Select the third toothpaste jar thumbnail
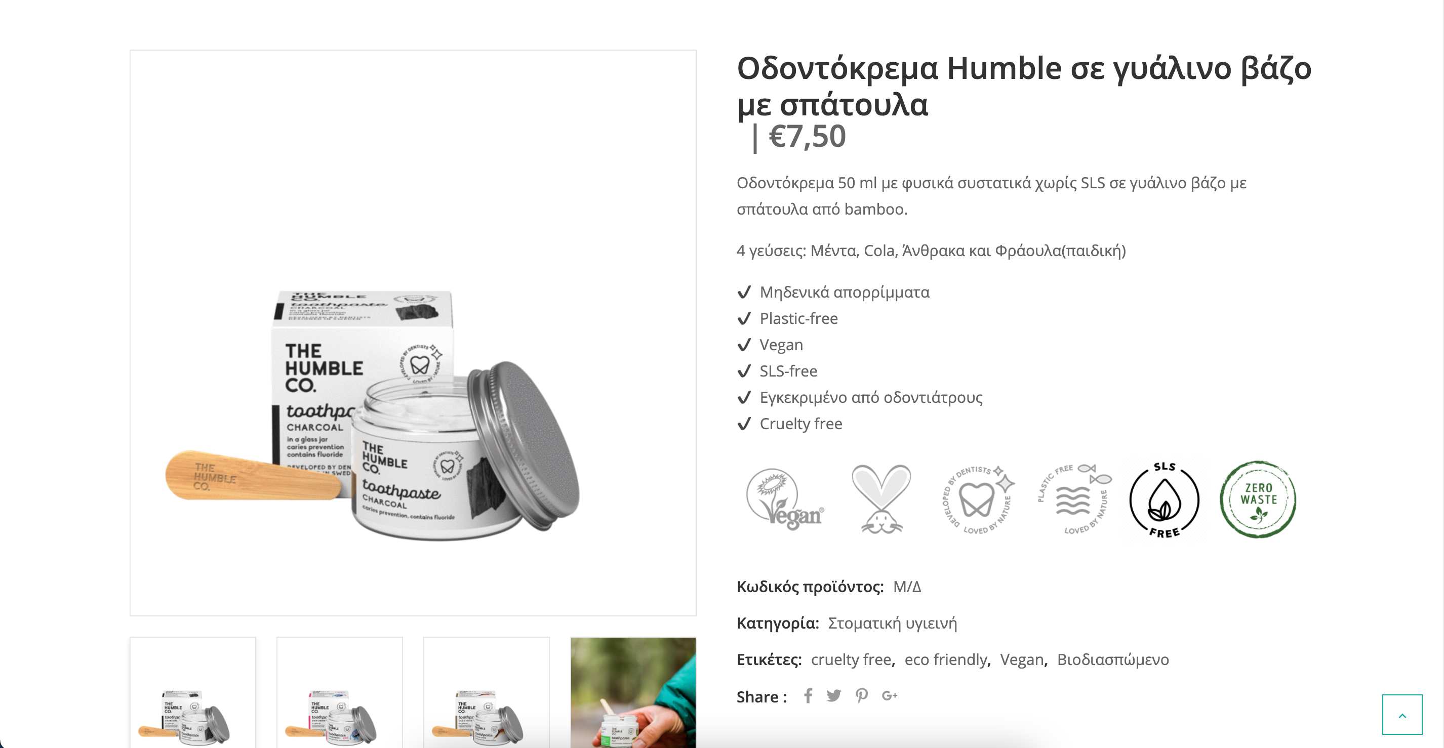This screenshot has height=748, width=1444. pos(487,692)
